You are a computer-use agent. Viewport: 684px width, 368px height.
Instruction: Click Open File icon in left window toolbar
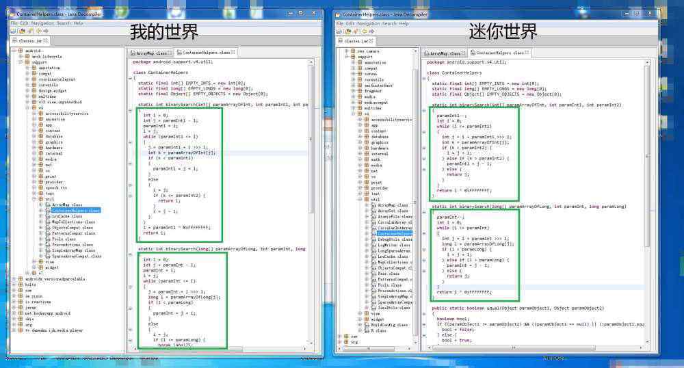(14, 31)
